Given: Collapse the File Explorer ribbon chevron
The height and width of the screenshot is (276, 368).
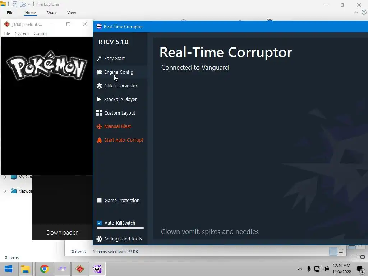Looking at the screenshot, I should coord(356,13).
